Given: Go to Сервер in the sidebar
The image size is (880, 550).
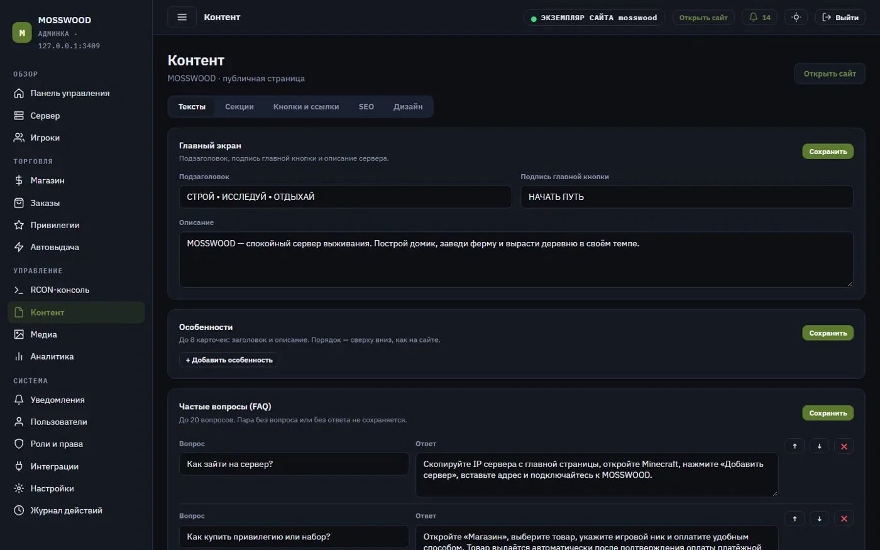Looking at the screenshot, I should (76, 116).
